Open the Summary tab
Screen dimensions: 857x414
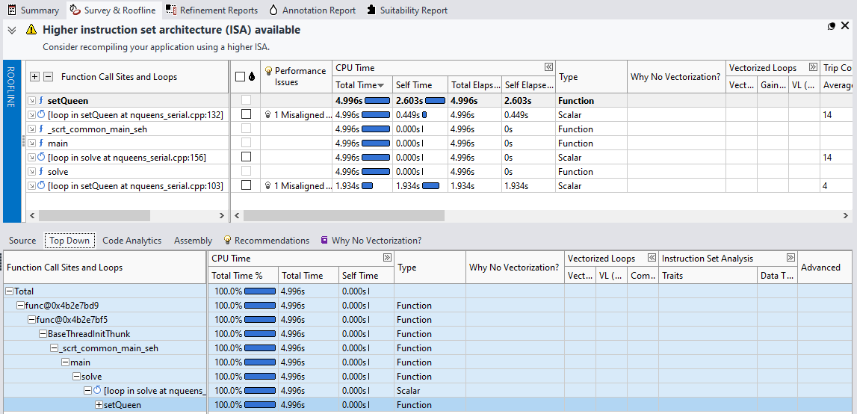(x=33, y=10)
